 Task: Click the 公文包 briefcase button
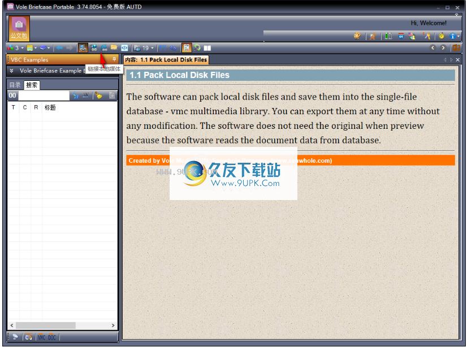click(19, 28)
